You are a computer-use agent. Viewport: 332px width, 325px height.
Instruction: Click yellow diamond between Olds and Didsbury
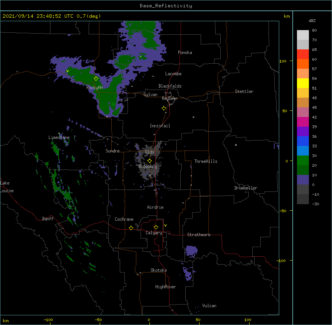[149, 161]
